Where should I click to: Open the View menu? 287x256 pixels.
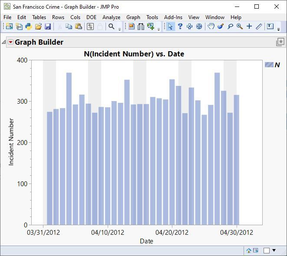pos(194,17)
